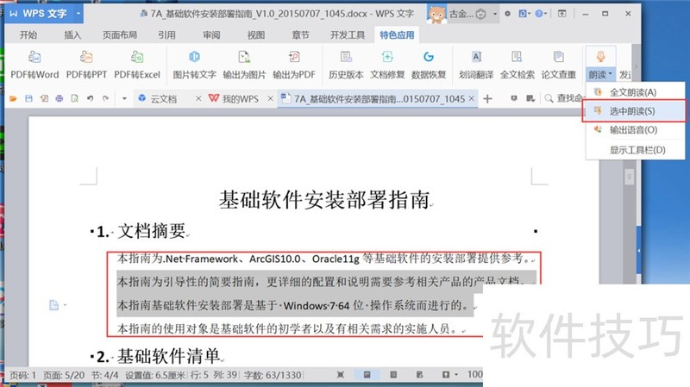Click the print preview icon in quick toolbar
This screenshot has width=690, height=387.
click(75, 98)
